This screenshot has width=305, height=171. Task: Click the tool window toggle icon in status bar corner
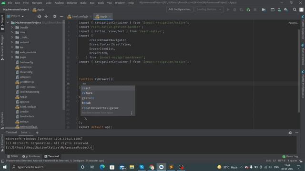click(3, 161)
